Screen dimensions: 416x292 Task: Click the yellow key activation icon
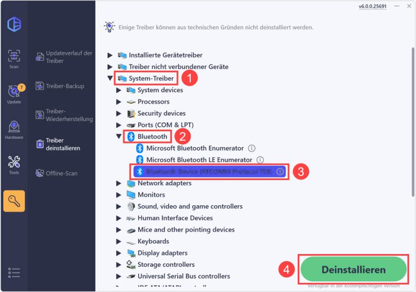tap(14, 201)
